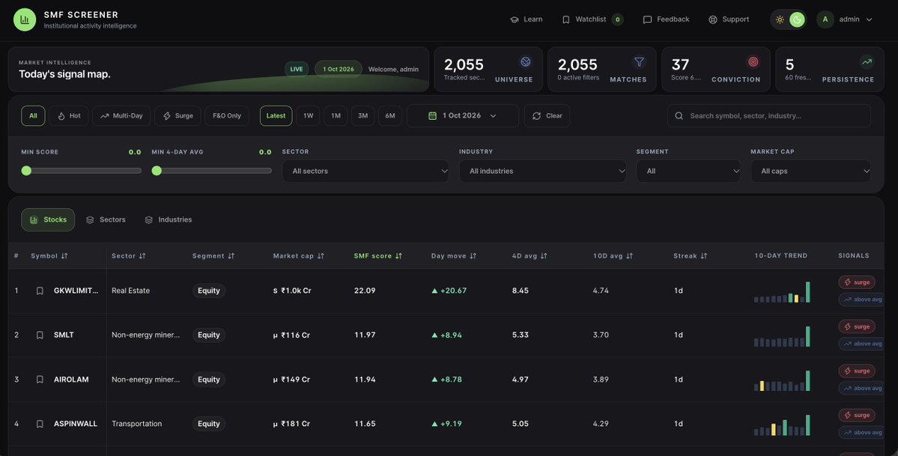Open the Support page

coord(729,19)
